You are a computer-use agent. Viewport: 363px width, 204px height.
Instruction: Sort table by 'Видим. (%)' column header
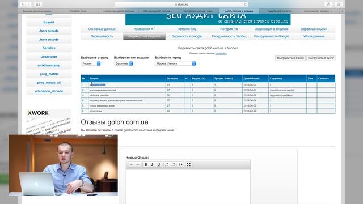[202, 78]
